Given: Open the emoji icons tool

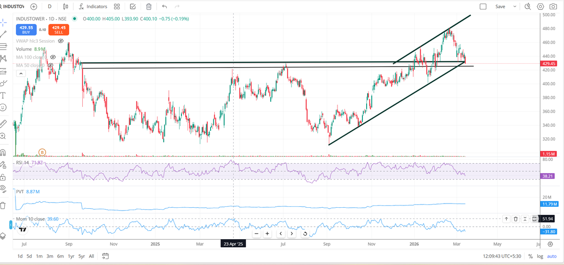Looking at the screenshot, I should [3, 107].
